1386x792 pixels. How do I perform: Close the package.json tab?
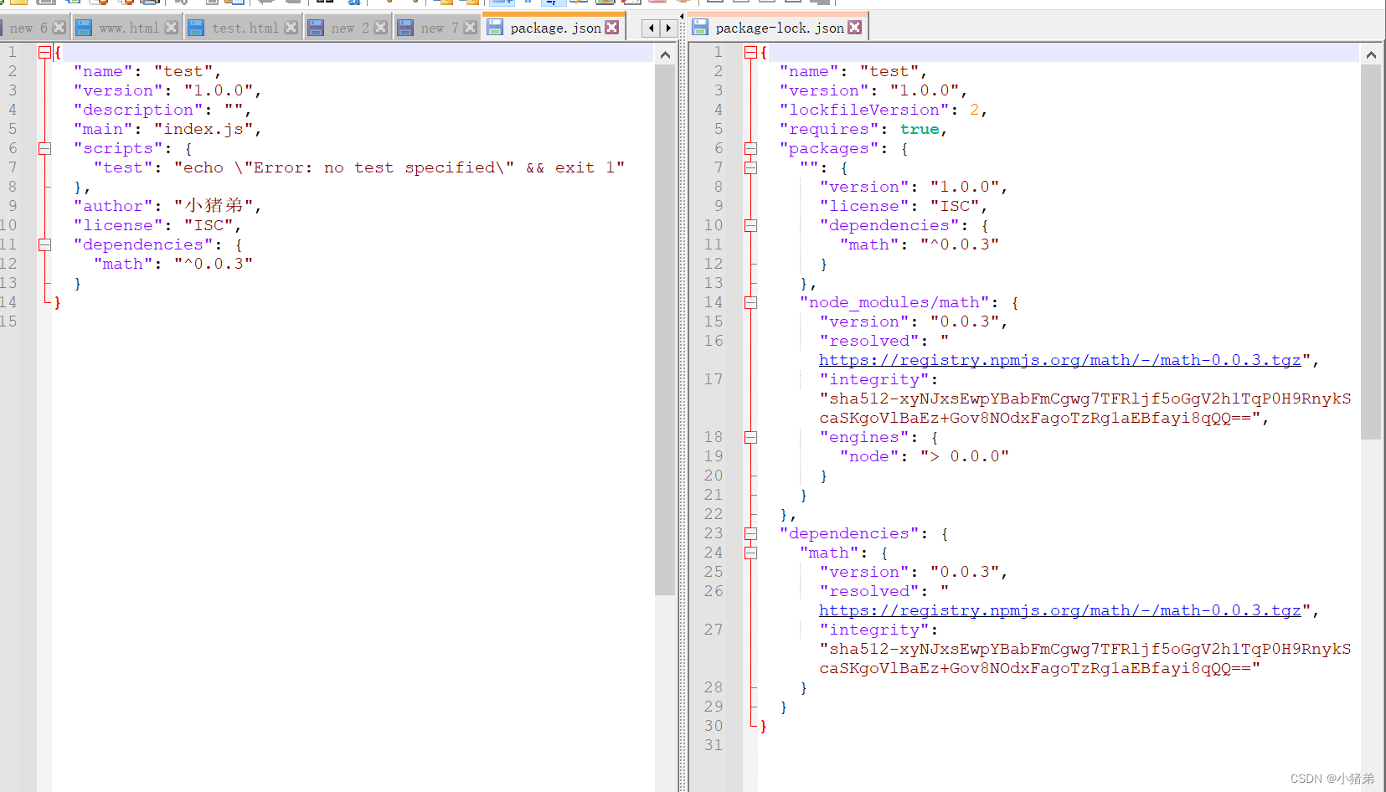click(x=612, y=28)
